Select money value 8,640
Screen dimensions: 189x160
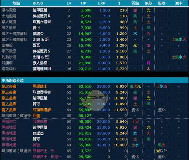(x=121, y=122)
